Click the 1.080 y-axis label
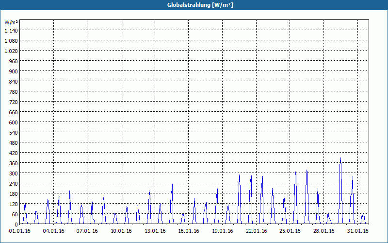 [11, 41]
